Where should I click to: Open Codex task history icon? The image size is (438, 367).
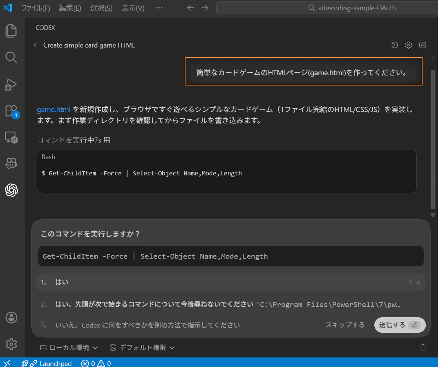(395, 45)
